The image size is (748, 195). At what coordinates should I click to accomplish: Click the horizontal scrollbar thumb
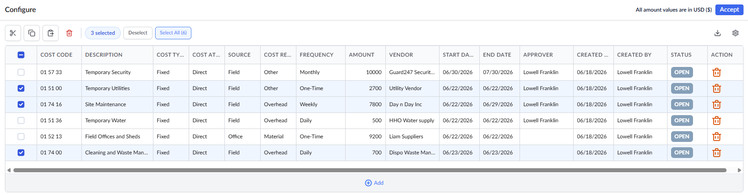(x=370, y=170)
